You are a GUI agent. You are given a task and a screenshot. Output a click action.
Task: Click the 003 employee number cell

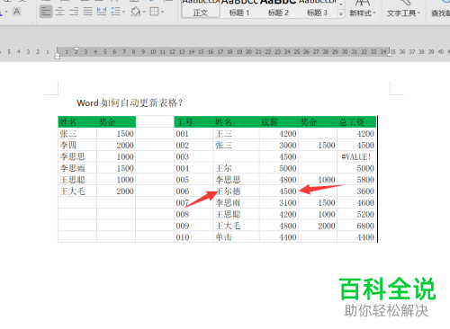coord(193,156)
